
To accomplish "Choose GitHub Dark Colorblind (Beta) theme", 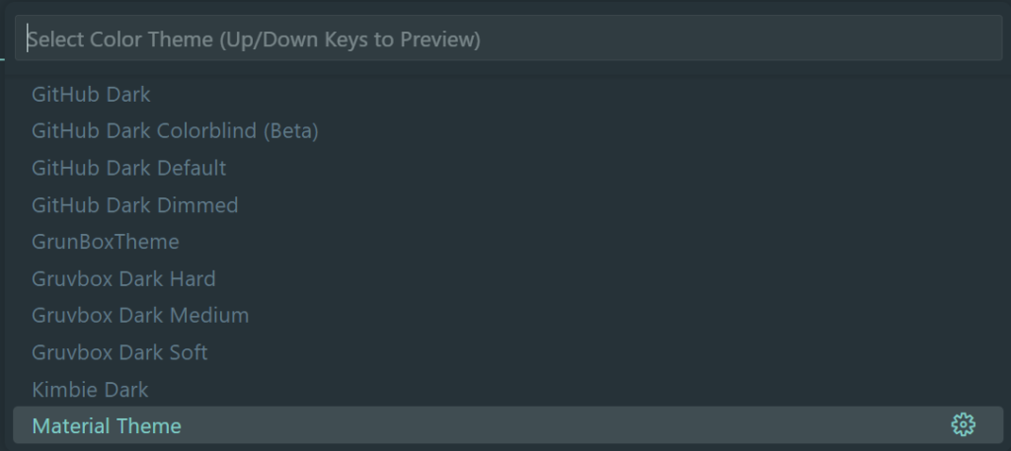I will (175, 131).
